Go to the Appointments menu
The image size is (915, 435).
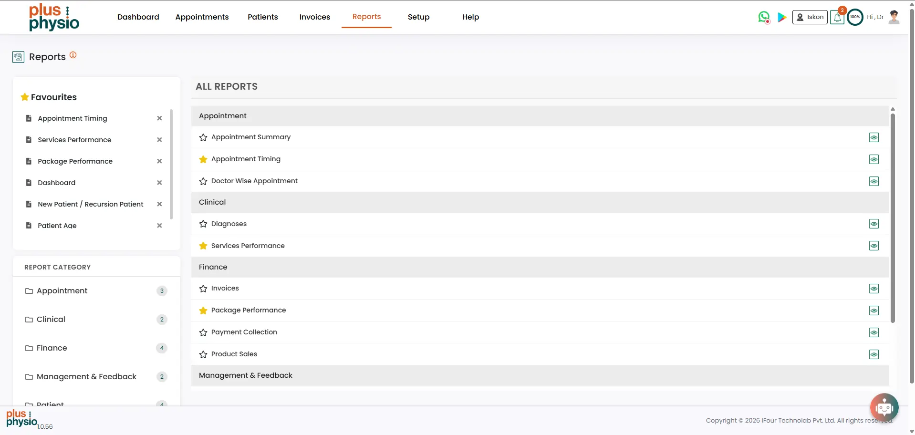pyautogui.click(x=202, y=17)
